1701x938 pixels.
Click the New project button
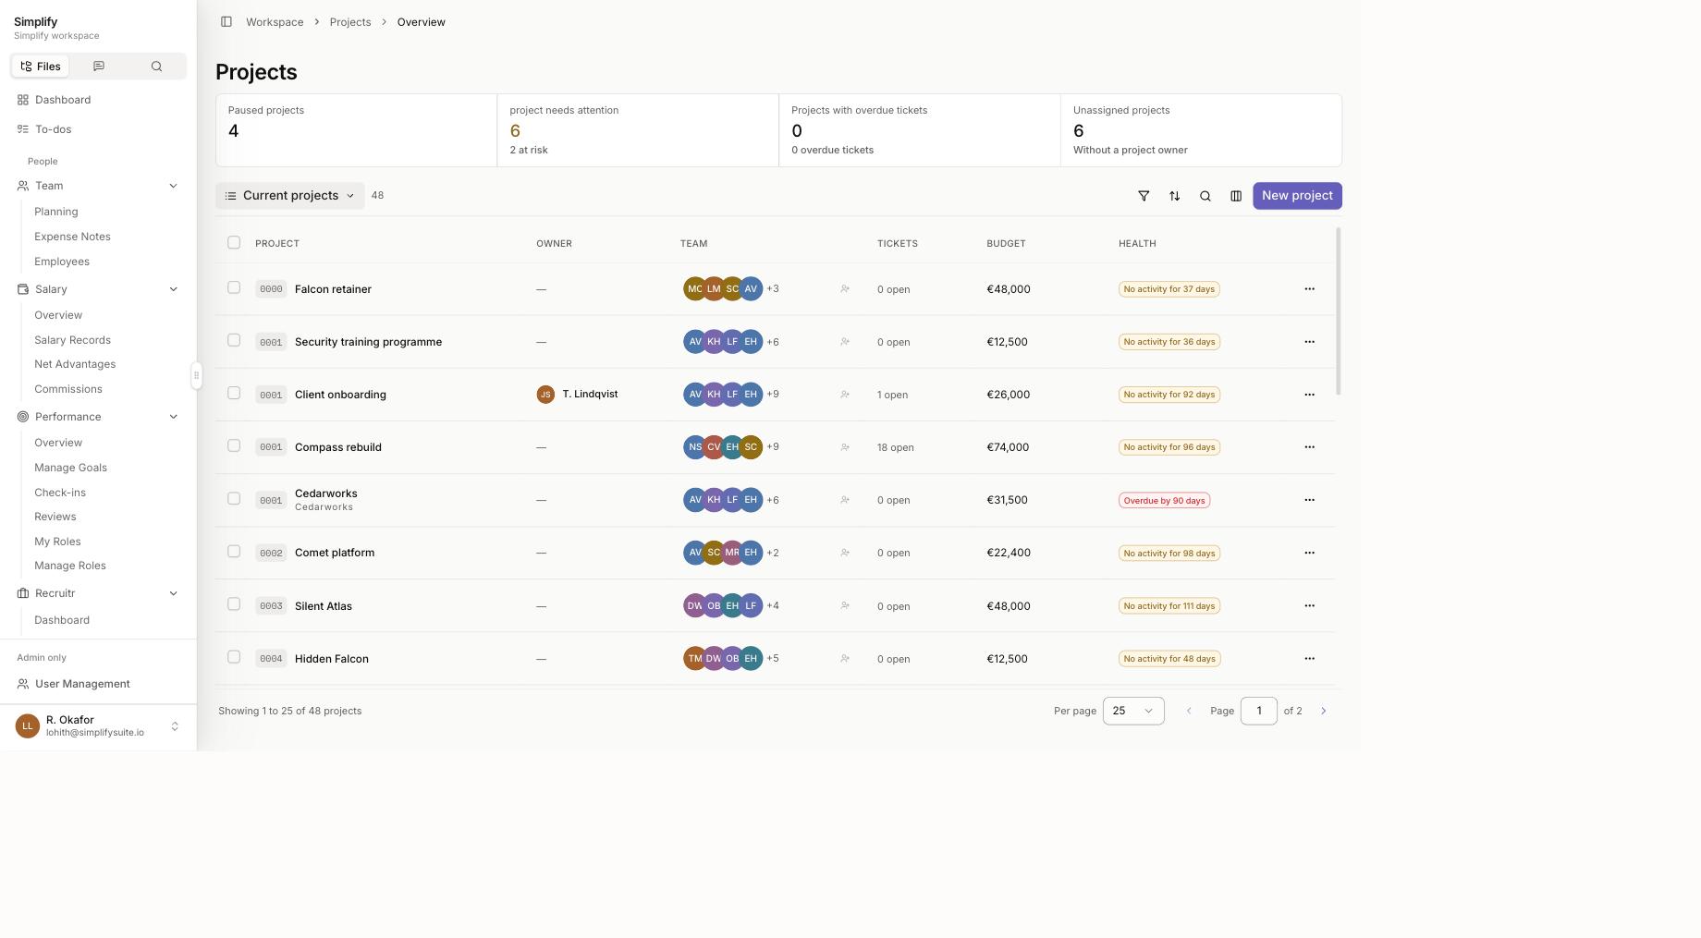1297,196
